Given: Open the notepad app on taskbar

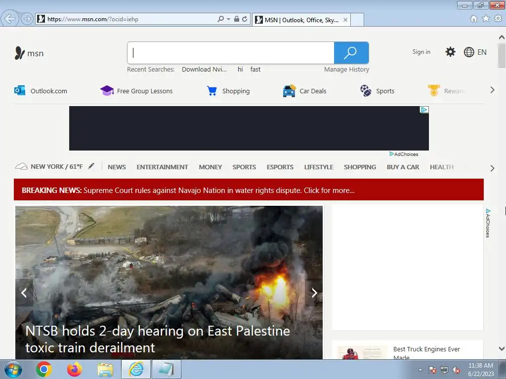Looking at the screenshot, I should pyautogui.click(x=167, y=369).
